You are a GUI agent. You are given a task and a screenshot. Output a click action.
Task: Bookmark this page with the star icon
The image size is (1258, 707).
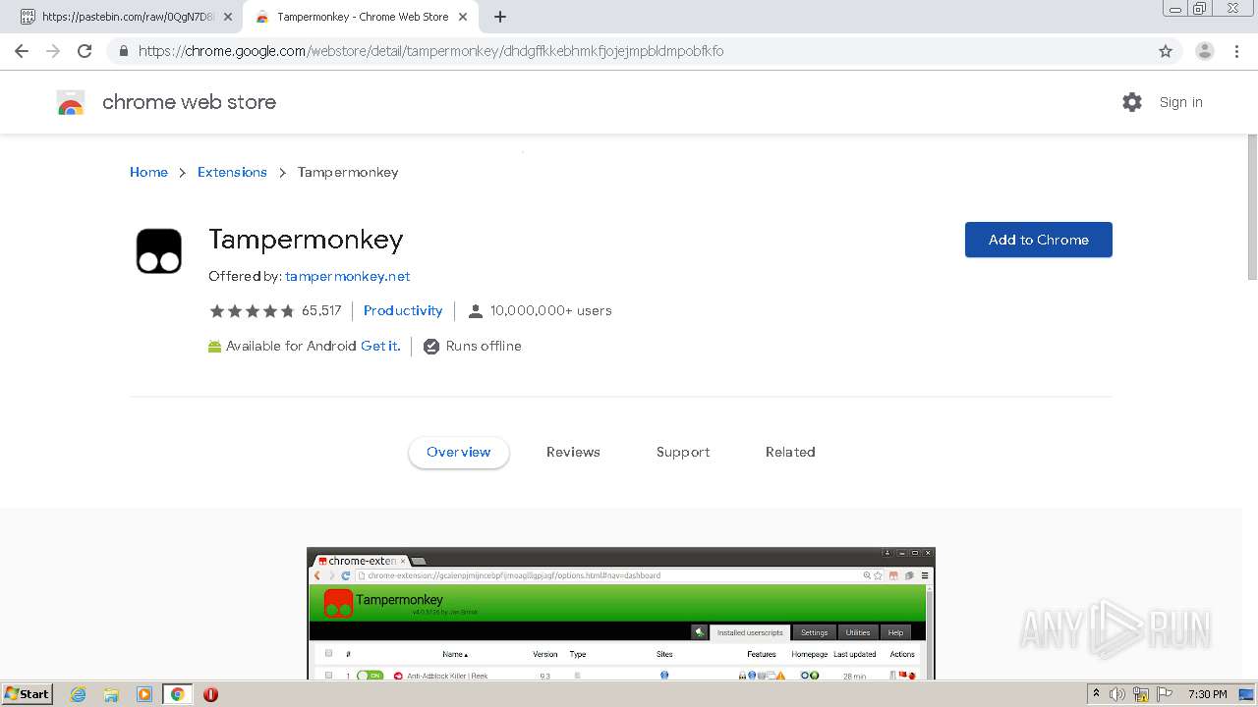tap(1166, 51)
